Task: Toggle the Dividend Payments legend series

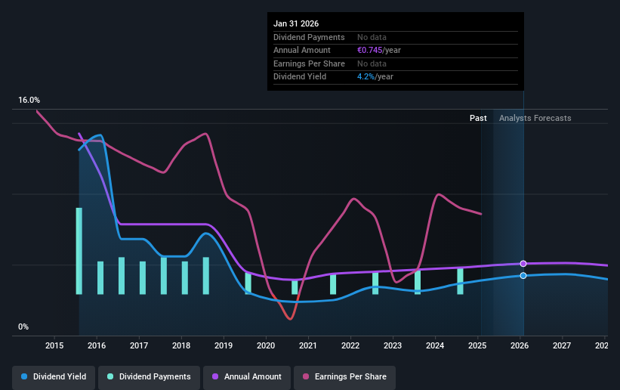Action: (x=149, y=377)
